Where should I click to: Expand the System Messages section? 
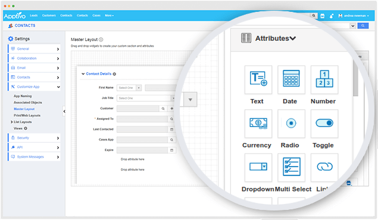pyautogui.click(x=34, y=157)
